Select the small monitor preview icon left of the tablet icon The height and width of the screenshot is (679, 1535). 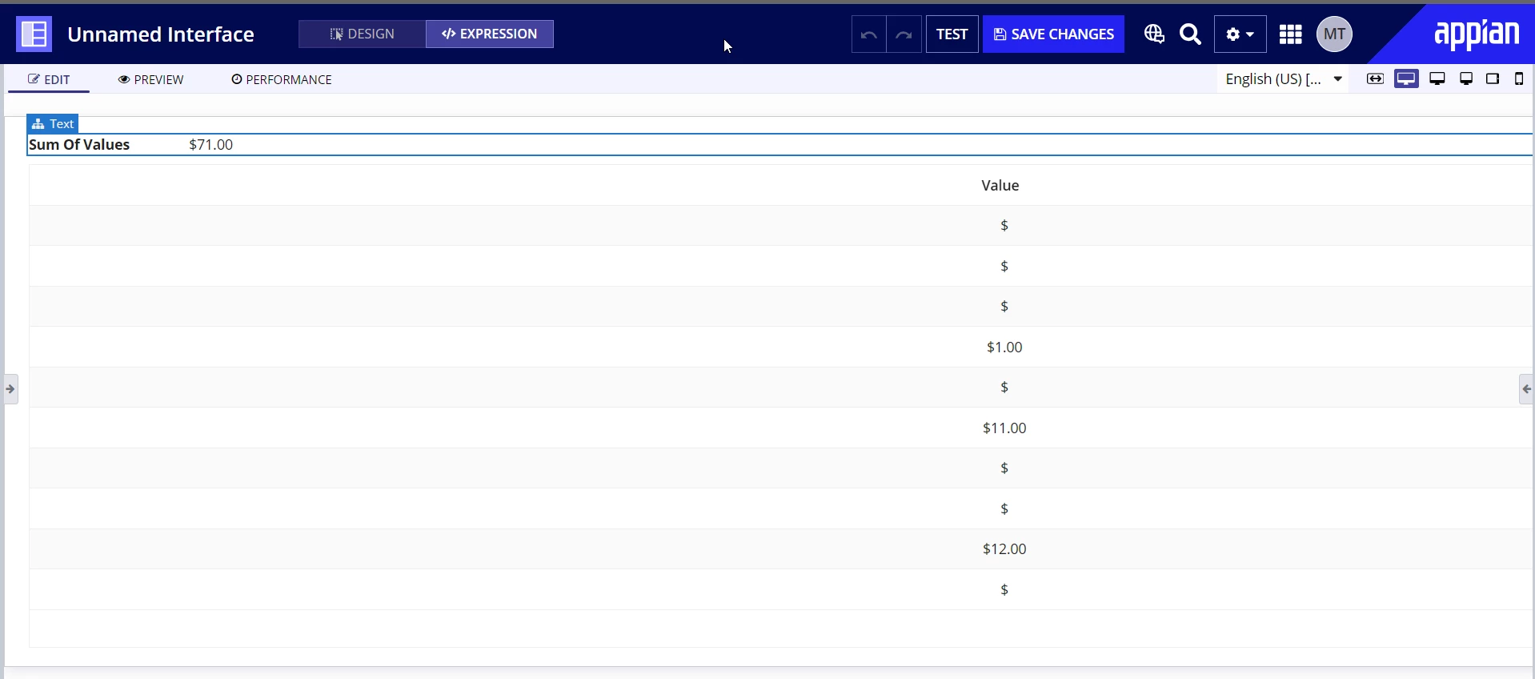tap(1466, 78)
